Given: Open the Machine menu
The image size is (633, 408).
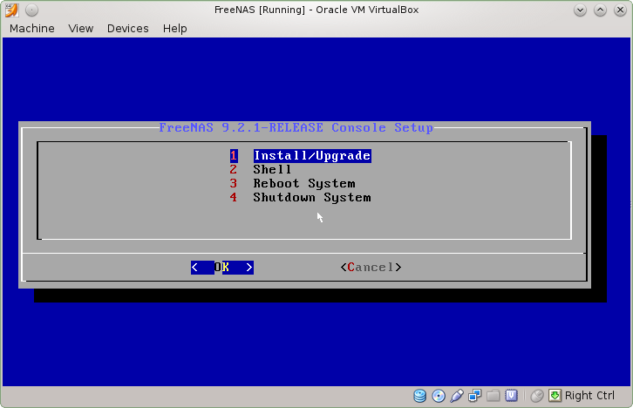Looking at the screenshot, I should tap(32, 28).
